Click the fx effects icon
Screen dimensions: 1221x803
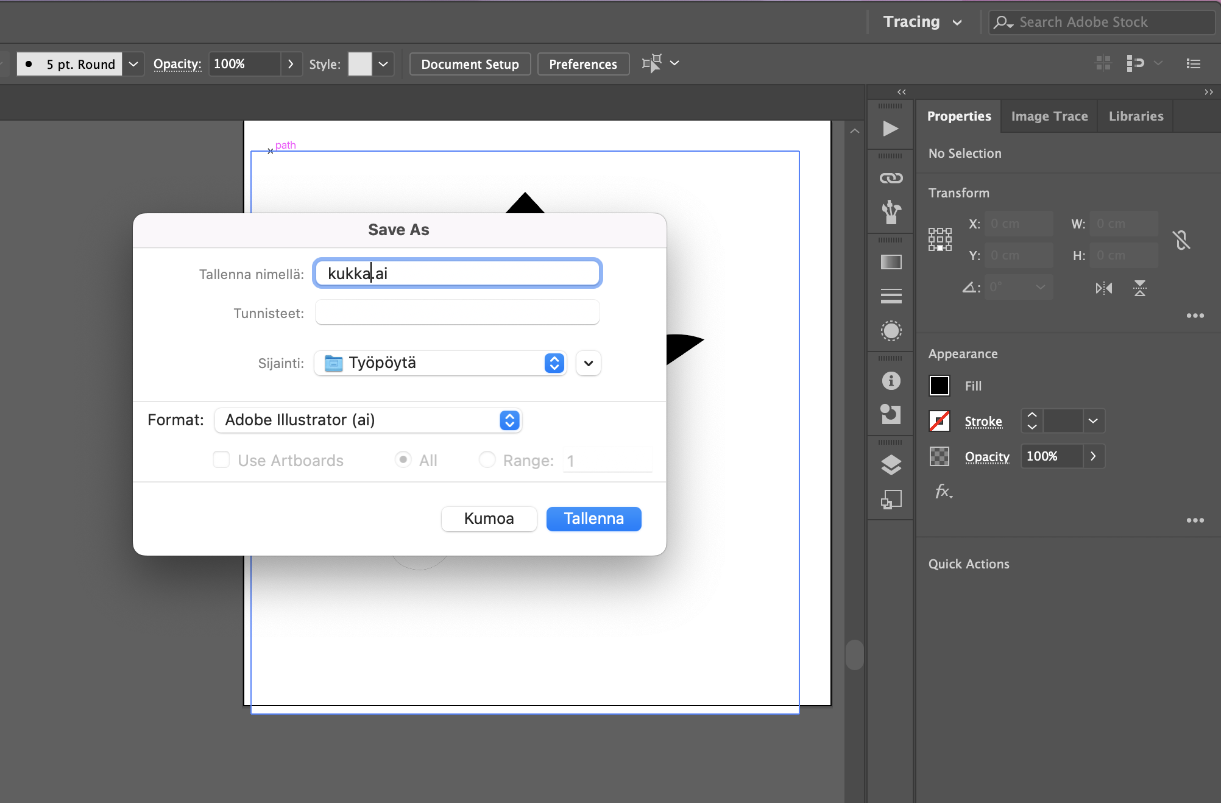943,491
